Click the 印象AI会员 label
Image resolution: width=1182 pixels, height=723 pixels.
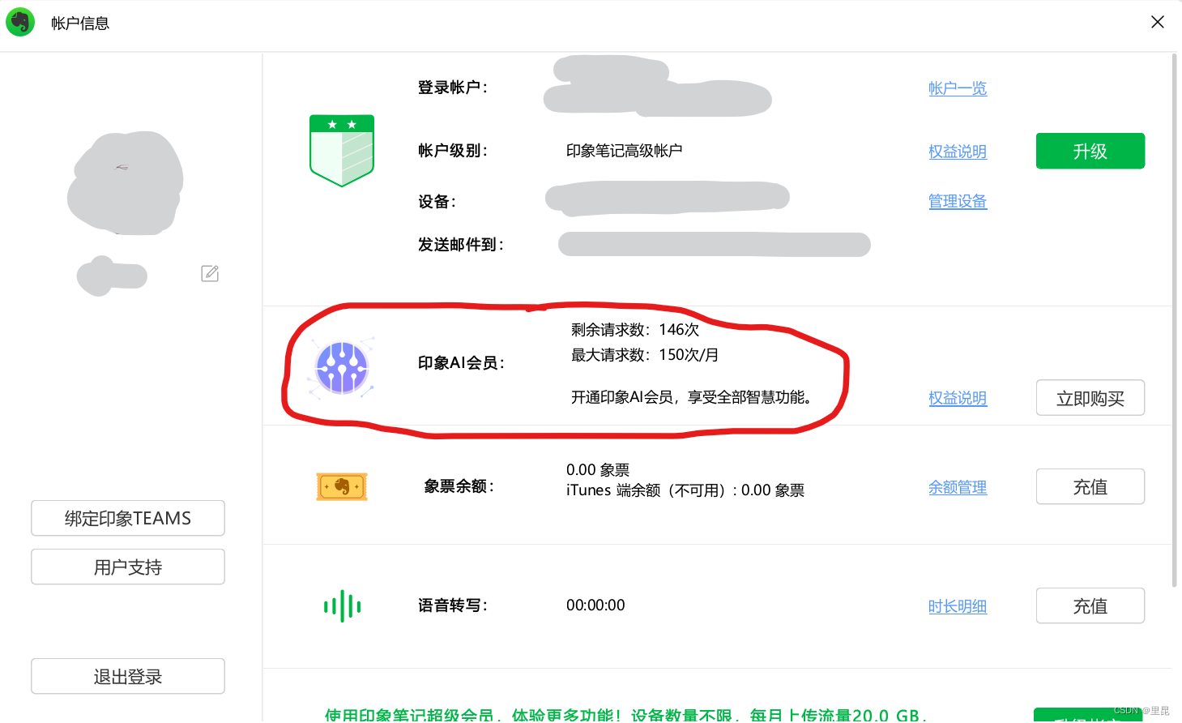click(462, 363)
